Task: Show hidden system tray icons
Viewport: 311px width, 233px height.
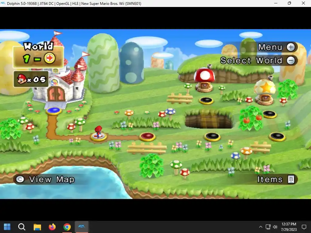Action: [261, 227]
